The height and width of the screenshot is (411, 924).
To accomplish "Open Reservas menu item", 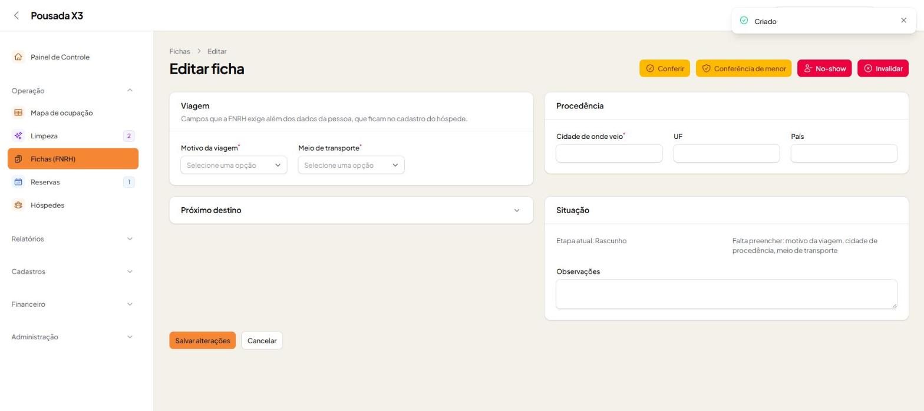I will (73, 182).
